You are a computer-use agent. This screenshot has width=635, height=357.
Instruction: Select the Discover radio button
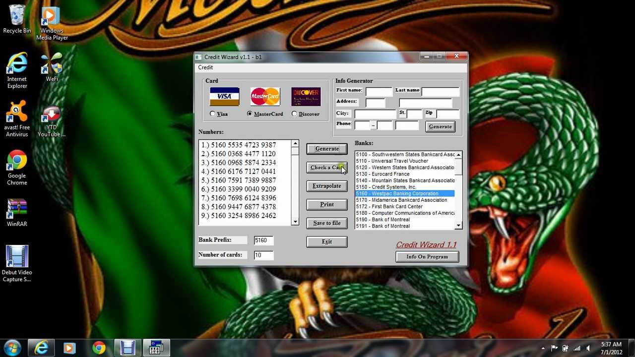[294, 114]
